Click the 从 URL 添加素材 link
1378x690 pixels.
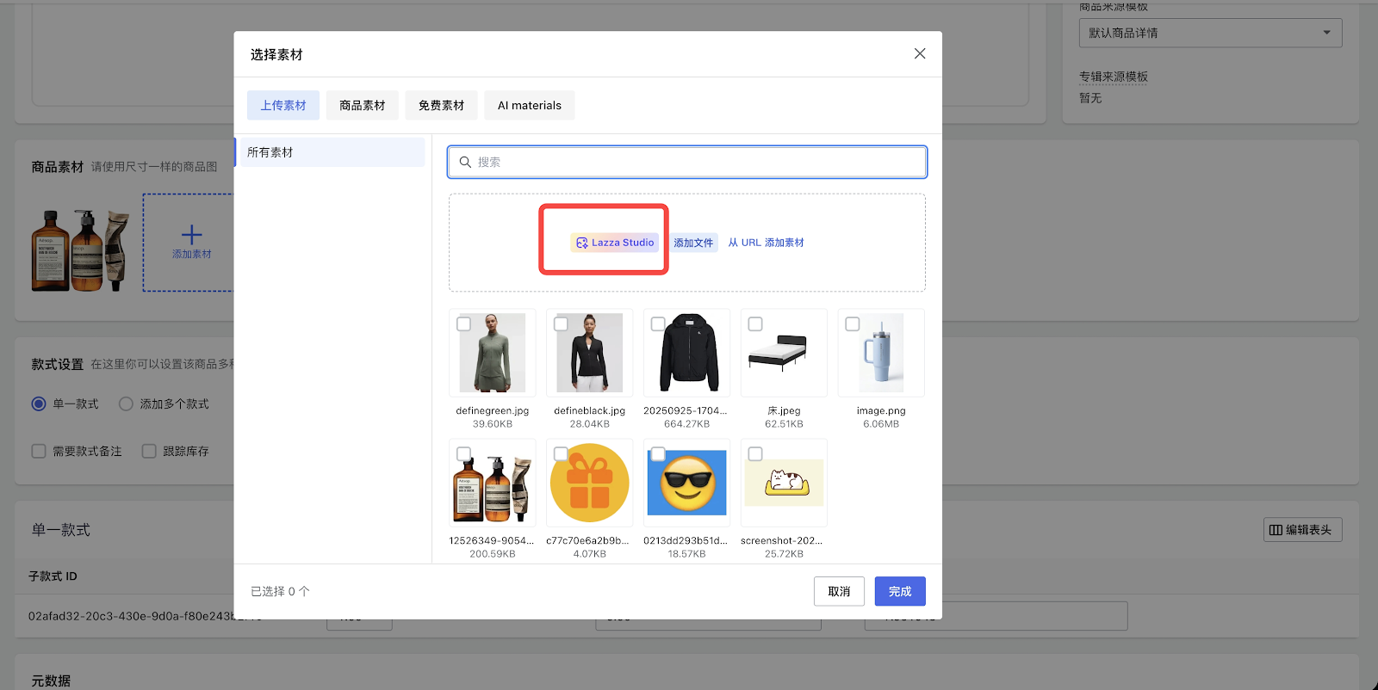766,243
